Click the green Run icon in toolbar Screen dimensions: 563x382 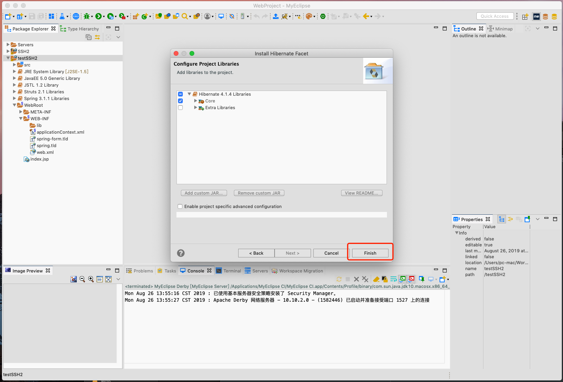[99, 16]
